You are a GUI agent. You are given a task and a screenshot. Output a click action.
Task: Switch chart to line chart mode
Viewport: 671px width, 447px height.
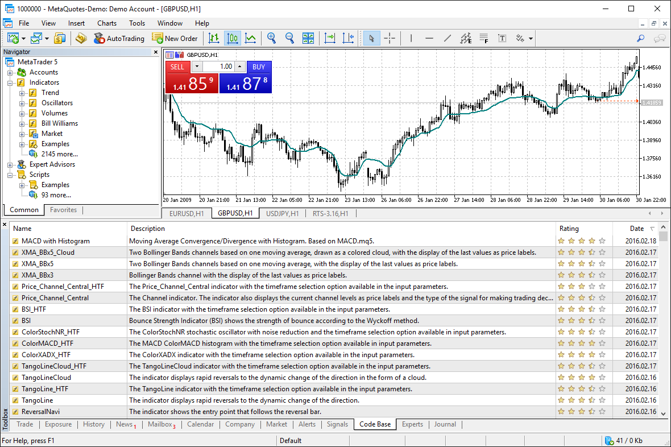coord(250,38)
